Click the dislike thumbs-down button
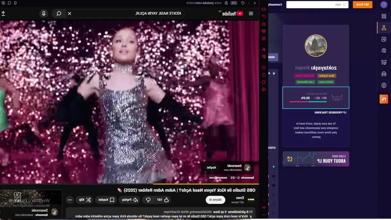 tap(148, 200)
